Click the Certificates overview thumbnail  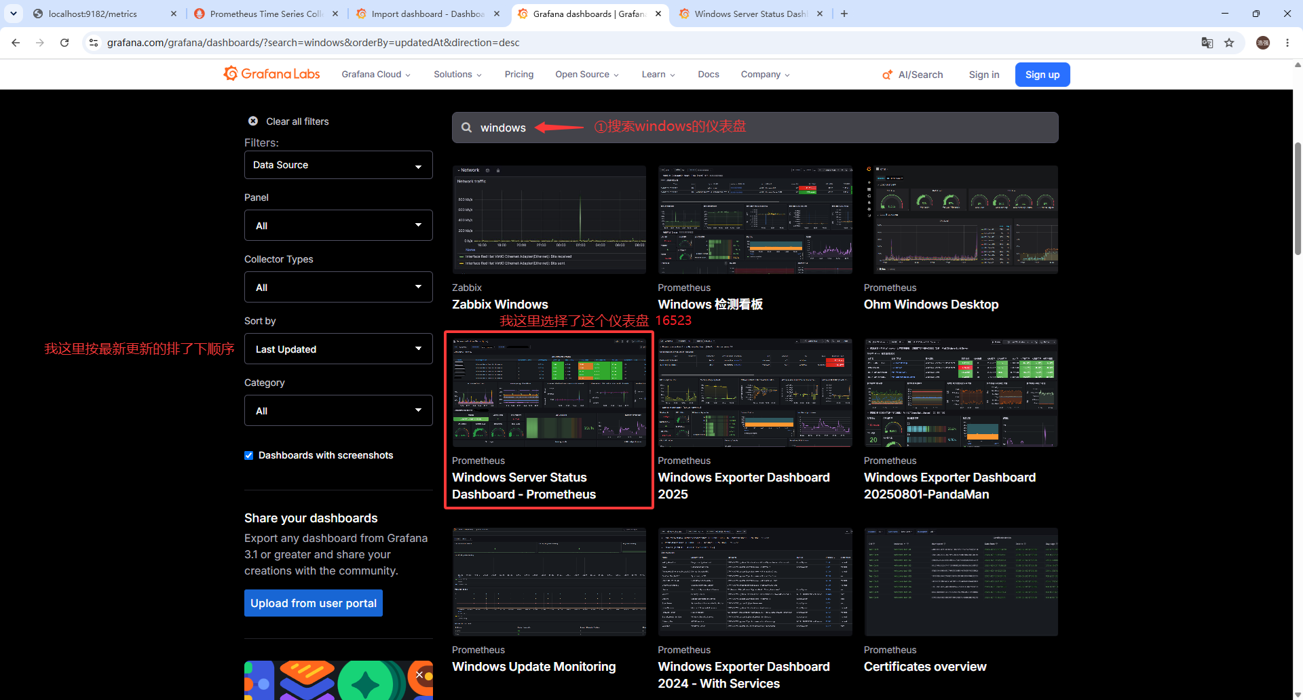click(x=961, y=582)
